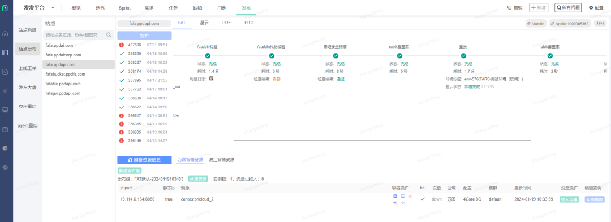Click the 所有问题 search button
The height and width of the screenshot is (222, 611).
pos(568,7)
